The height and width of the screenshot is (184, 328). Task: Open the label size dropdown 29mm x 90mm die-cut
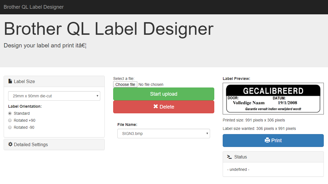coord(54,96)
